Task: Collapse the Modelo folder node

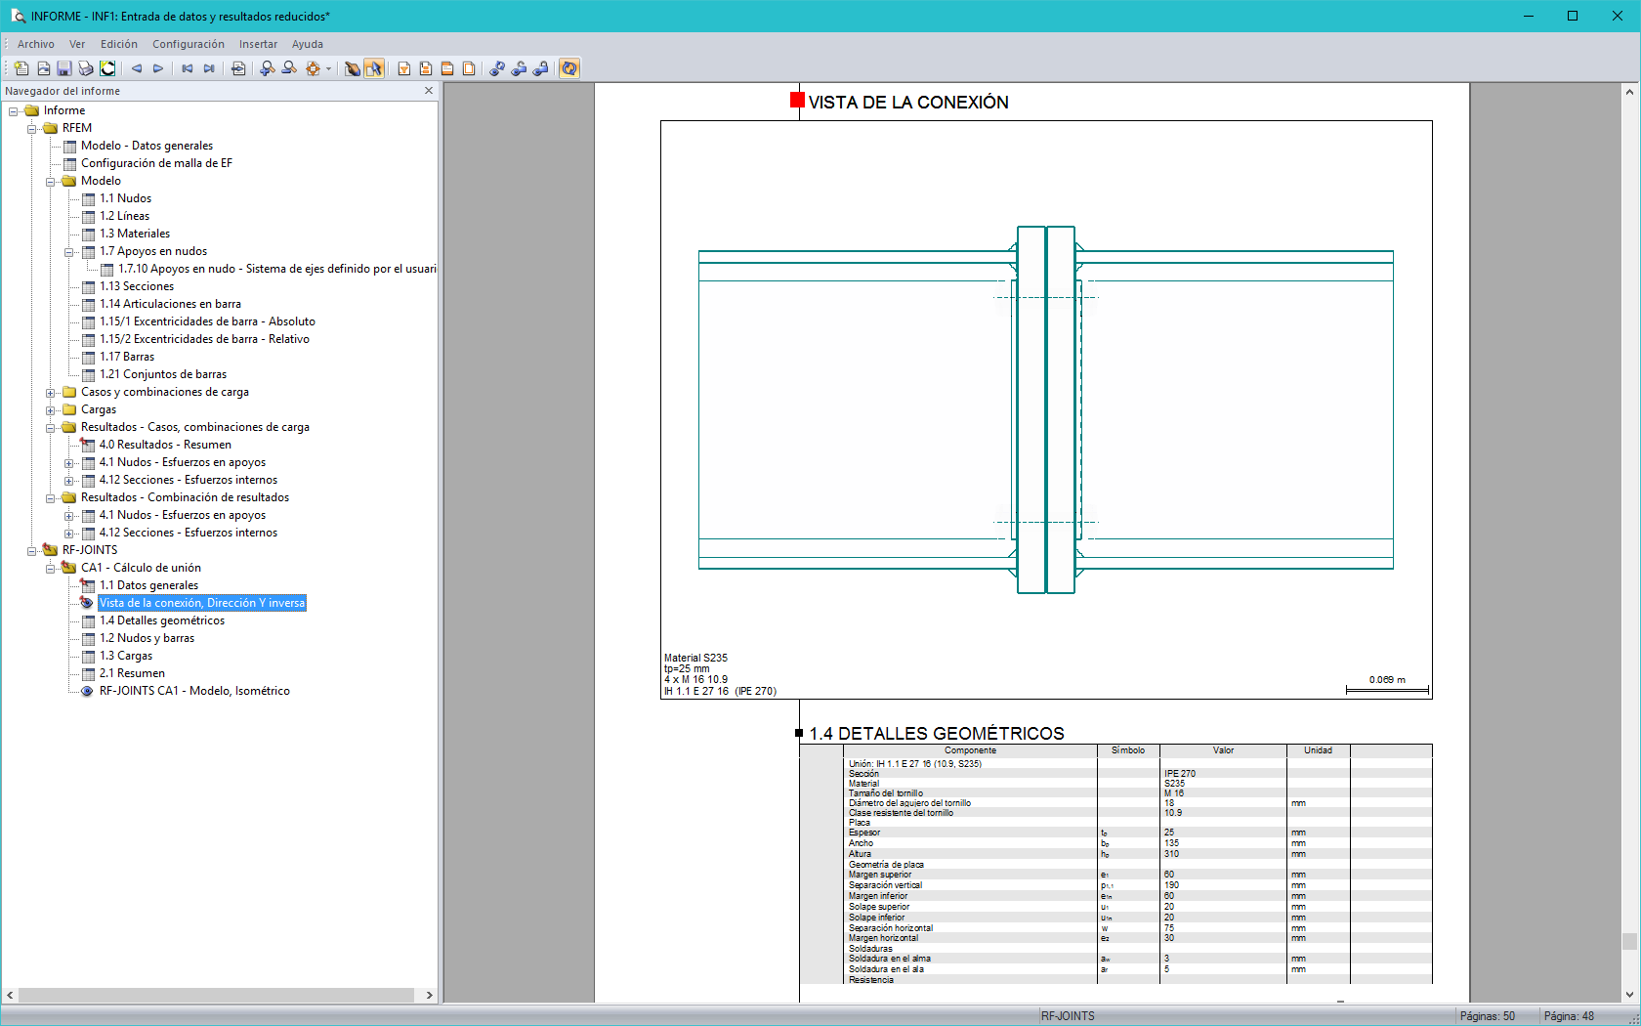Action: click(x=51, y=182)
